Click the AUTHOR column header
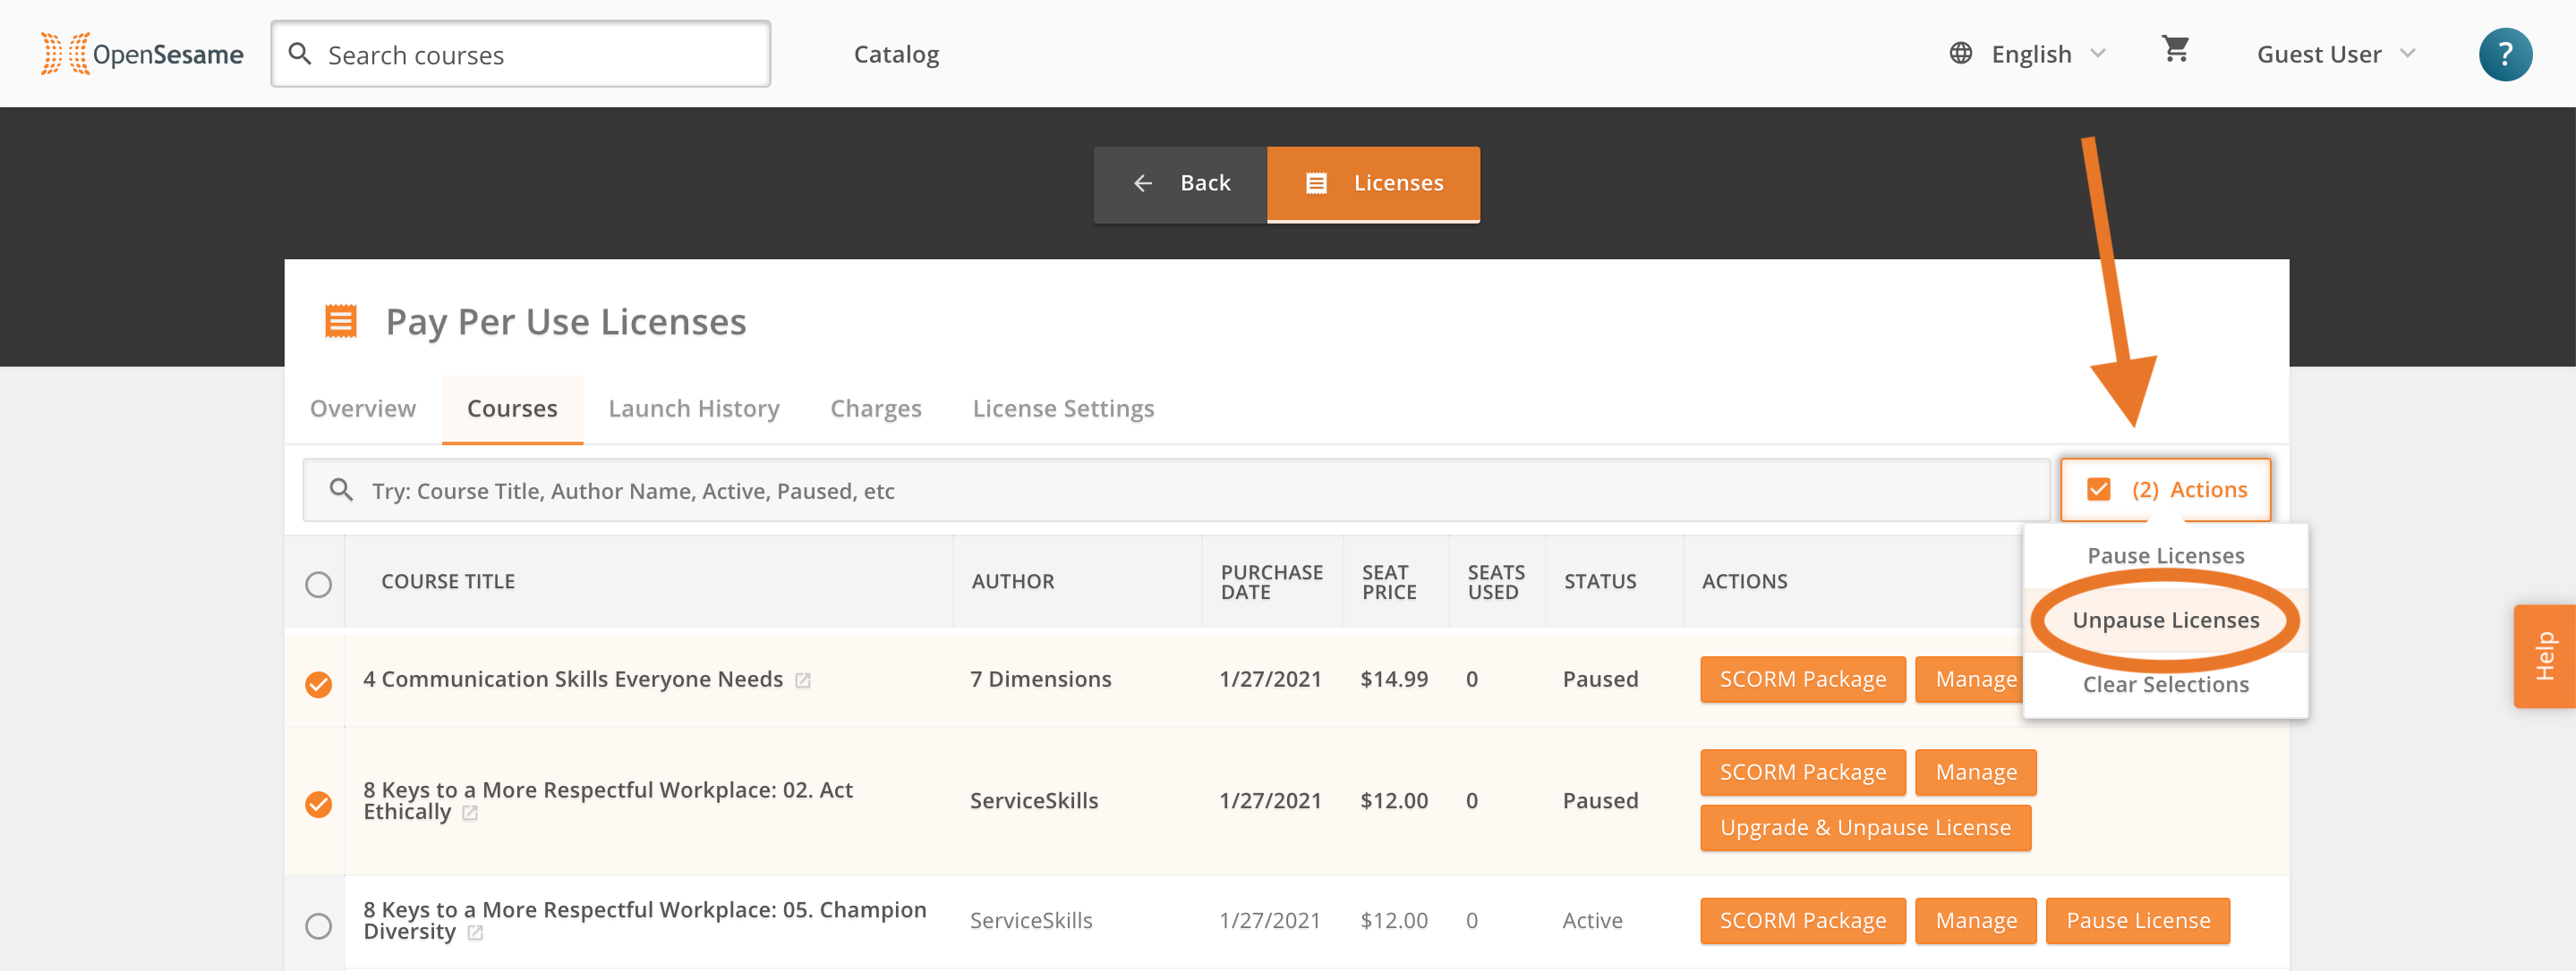The image size is (2576, 971). (1012, 581)
